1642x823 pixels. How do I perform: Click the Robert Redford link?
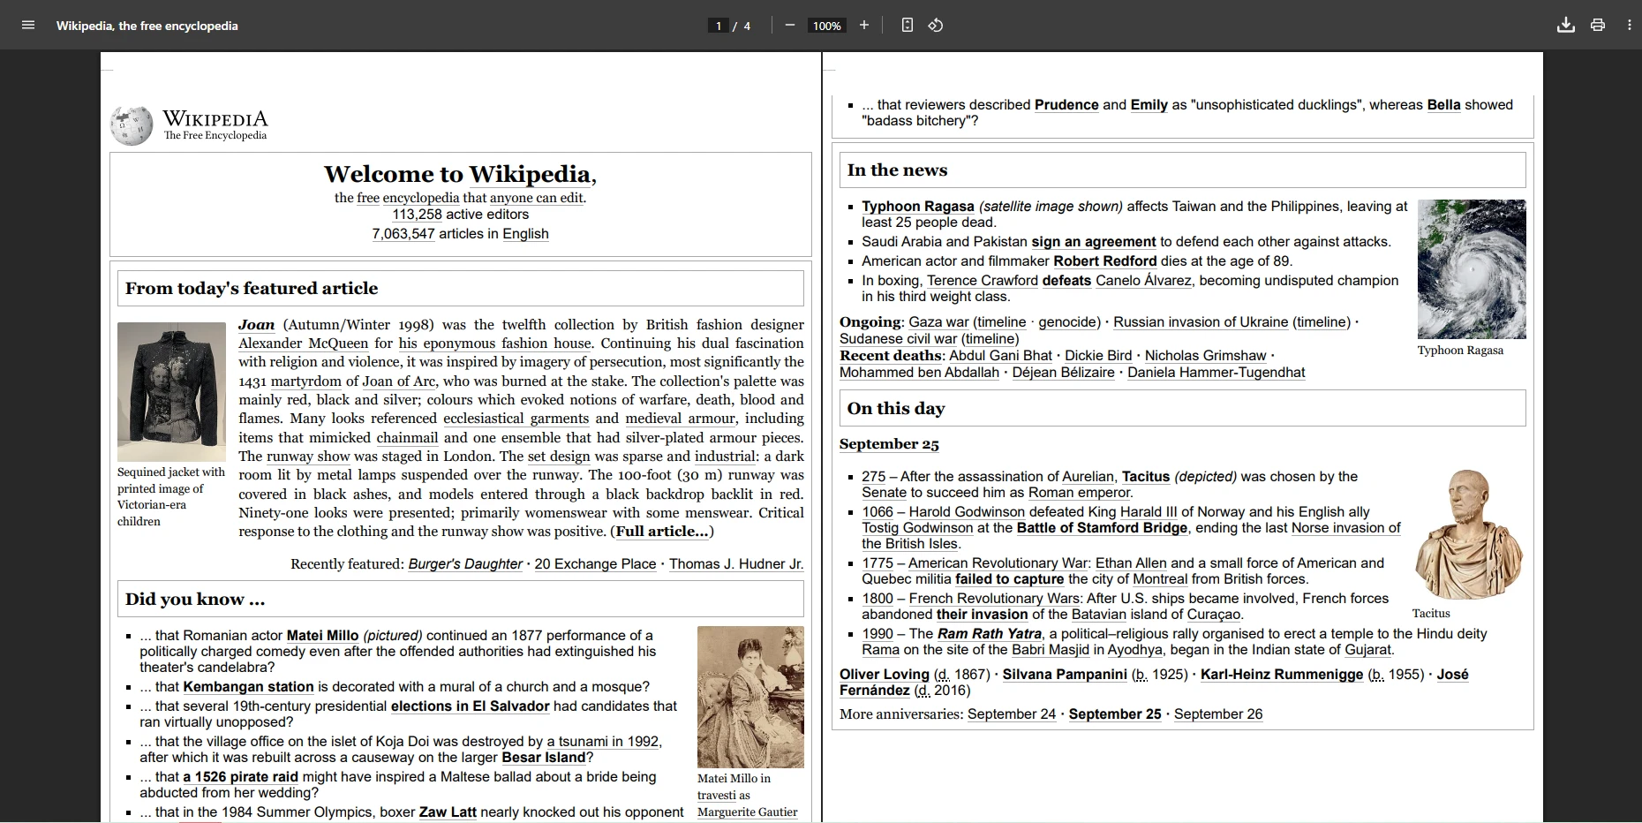pyautogui.click(x=1104, y=261)
